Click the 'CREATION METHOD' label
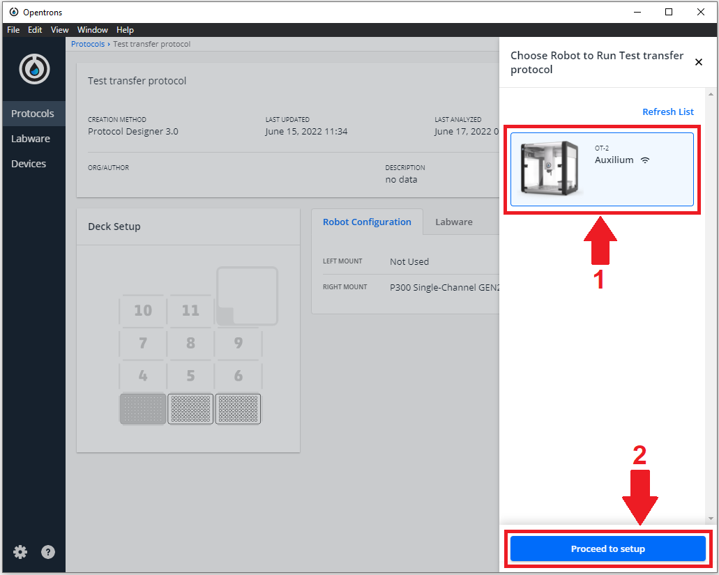719x575 pixels. click(117, 120)
